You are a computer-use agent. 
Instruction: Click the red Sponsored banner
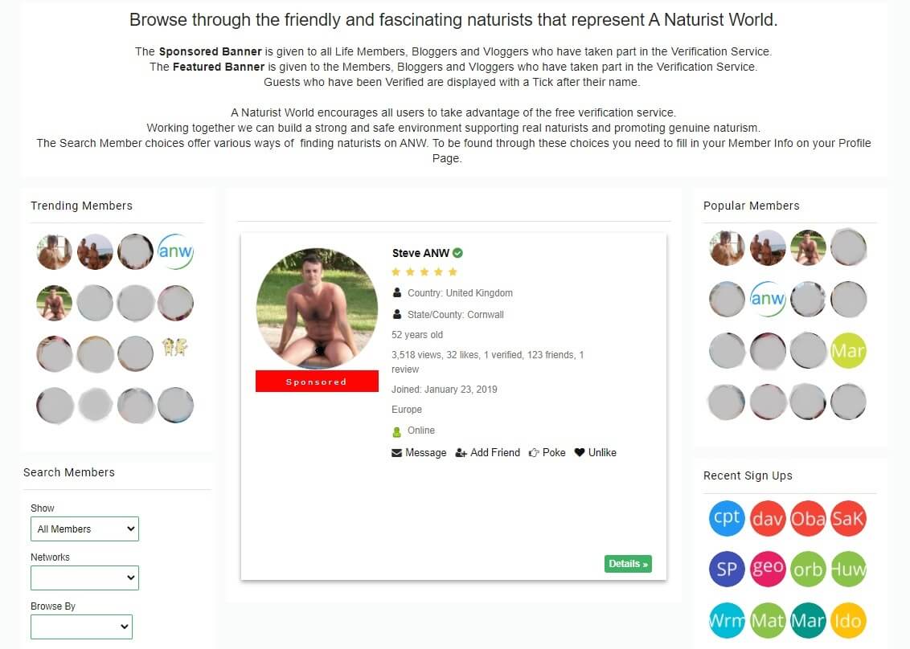(317, 382)
